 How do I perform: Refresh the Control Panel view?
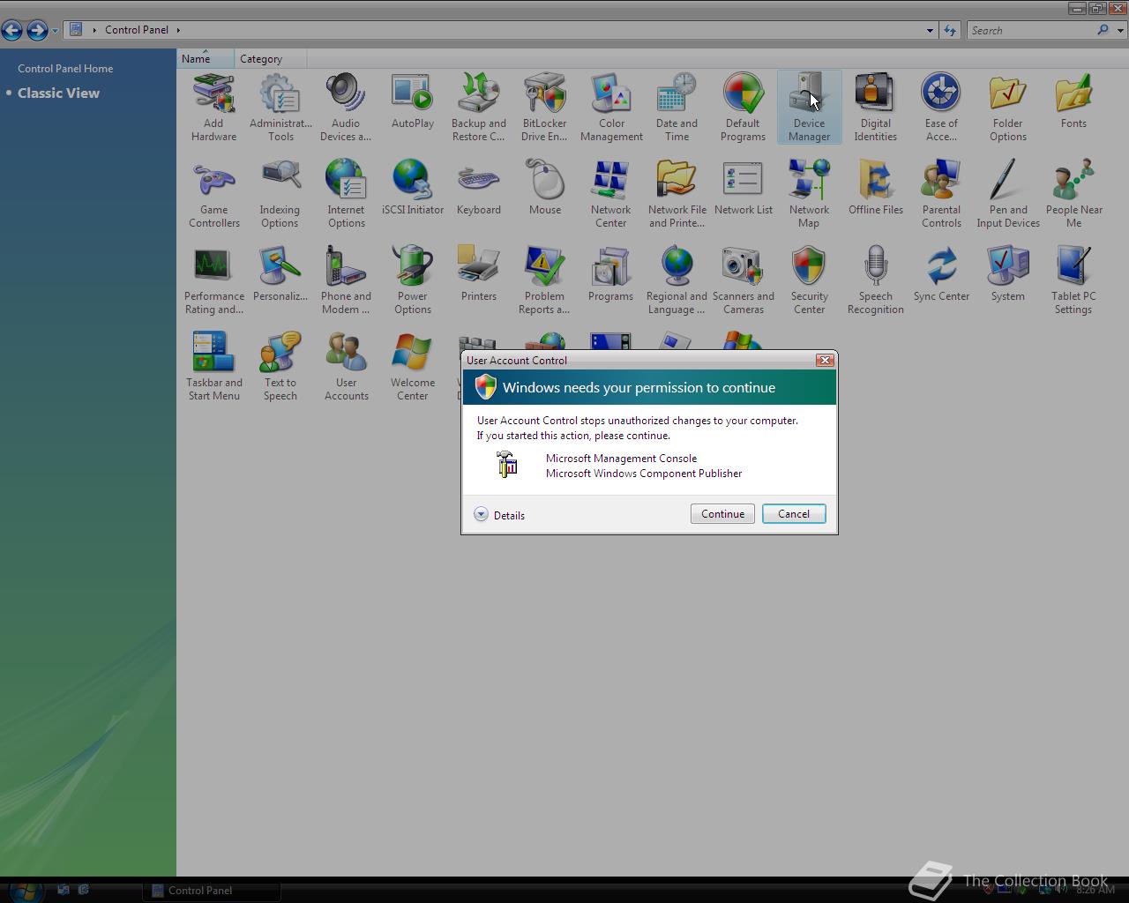[x=950, y=30]
